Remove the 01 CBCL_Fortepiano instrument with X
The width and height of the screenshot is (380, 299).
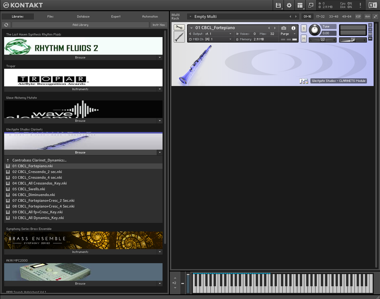(370, 25)
